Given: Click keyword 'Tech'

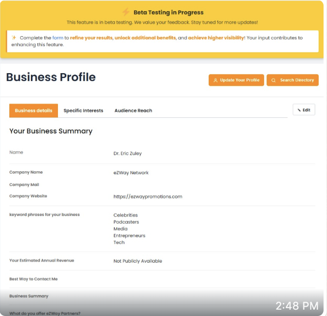Looking at the screenshot, I should point(119,242).
